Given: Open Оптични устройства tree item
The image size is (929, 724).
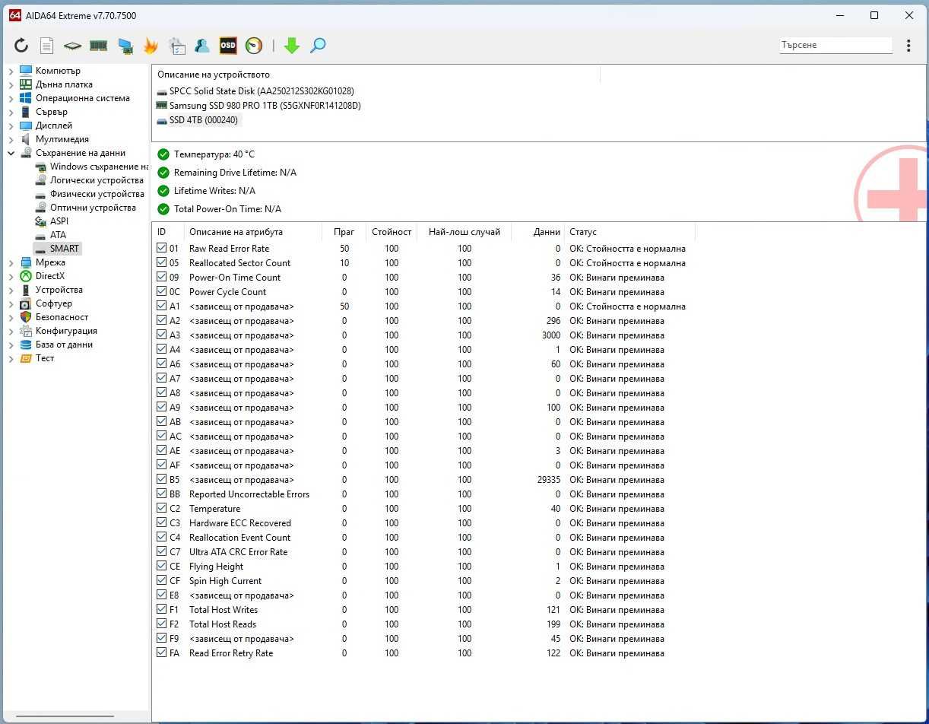Looking at the screenshot, I should tap(93, 208).
